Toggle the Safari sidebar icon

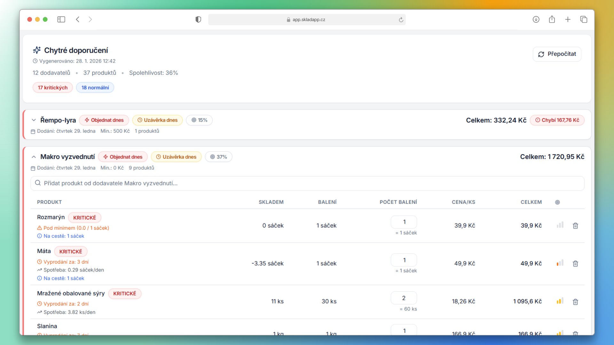pyautogui.click(x=61, y=19)
